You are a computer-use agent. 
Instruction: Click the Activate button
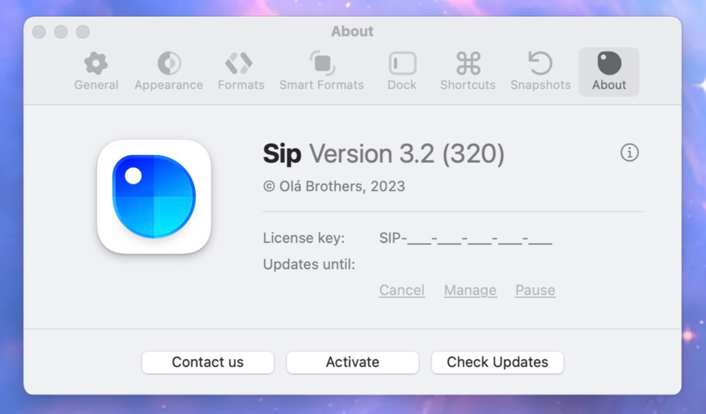click(x=353, y=362)
